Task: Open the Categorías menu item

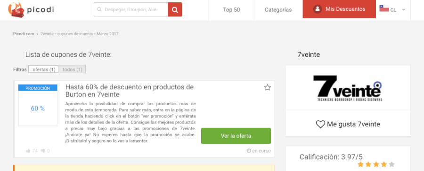Action: pos(278,10)
